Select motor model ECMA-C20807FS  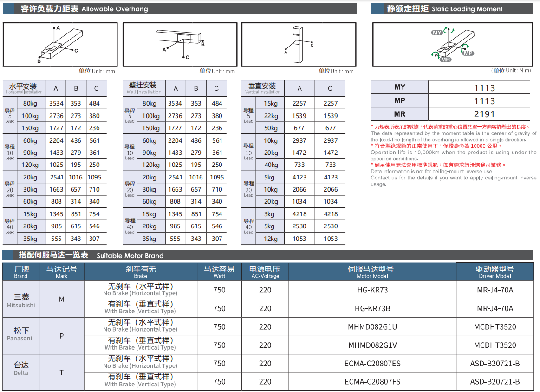[x=372, y=382]
